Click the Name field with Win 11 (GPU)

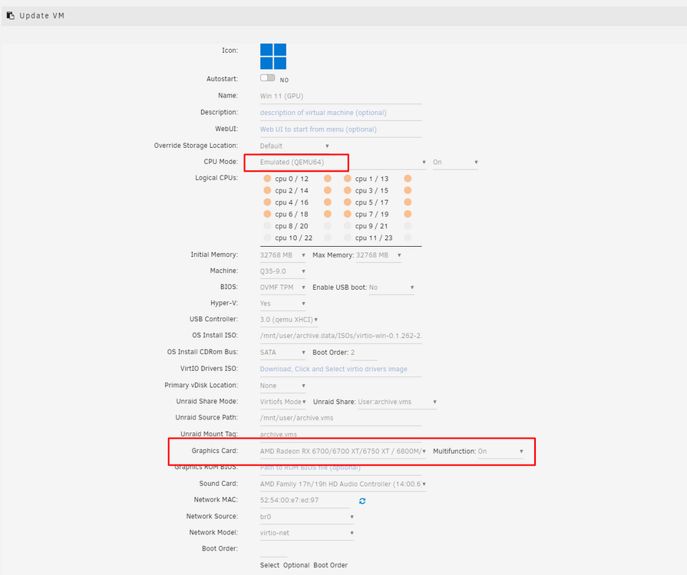[341, 97]
